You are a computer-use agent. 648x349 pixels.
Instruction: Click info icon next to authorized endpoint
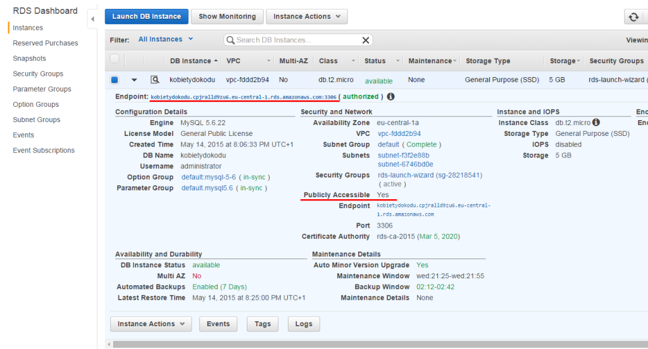coord(390,97)
